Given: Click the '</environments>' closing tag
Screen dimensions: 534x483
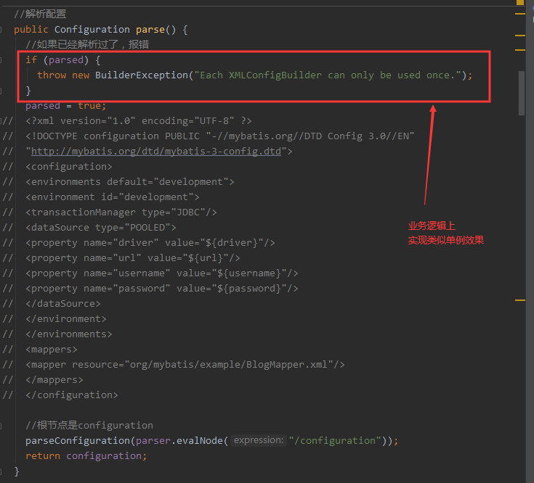Looking at the screenshot, I should point(69,334).
